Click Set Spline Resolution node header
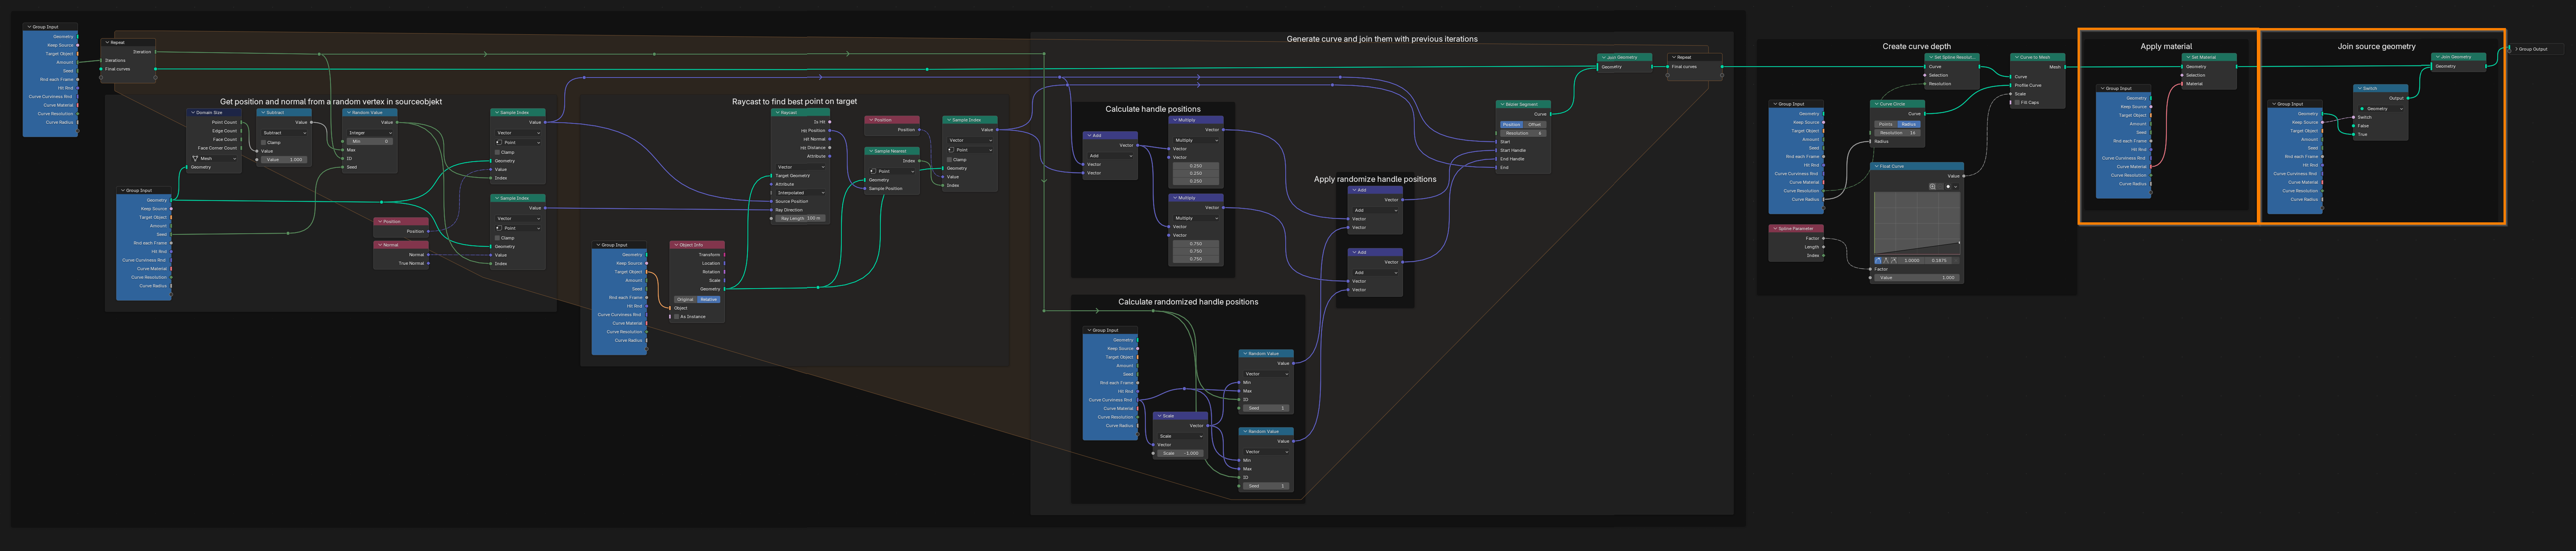 click(x=1952, y=57)
